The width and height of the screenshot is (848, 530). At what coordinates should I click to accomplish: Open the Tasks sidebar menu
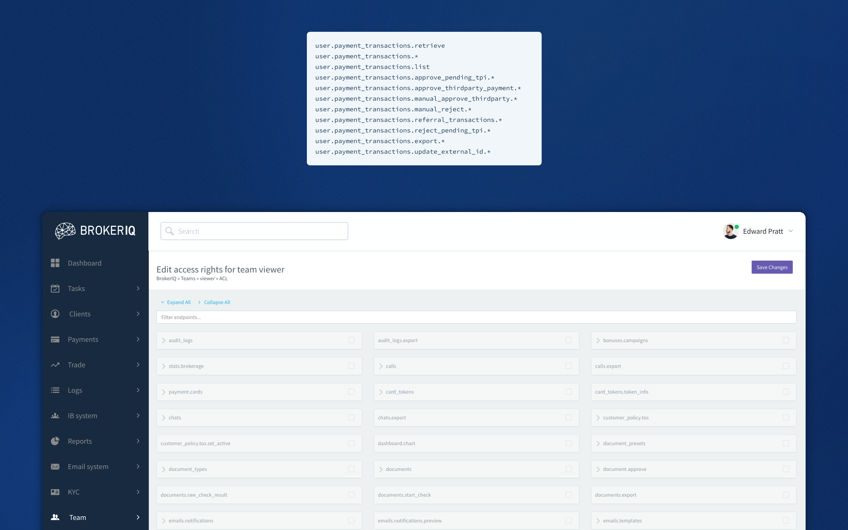[x=95, y=288]
